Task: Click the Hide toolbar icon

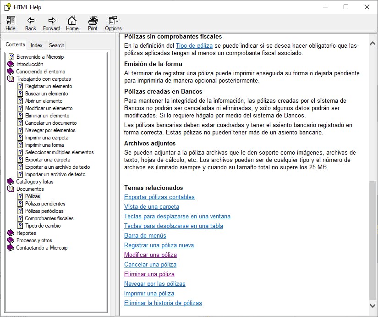Action: tap(11, 21)
